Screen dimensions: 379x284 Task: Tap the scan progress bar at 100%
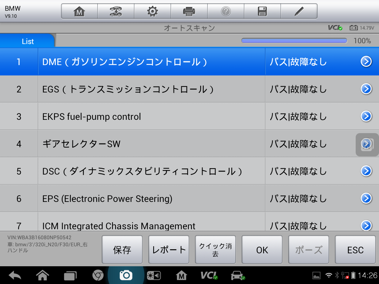pos(294,41)
